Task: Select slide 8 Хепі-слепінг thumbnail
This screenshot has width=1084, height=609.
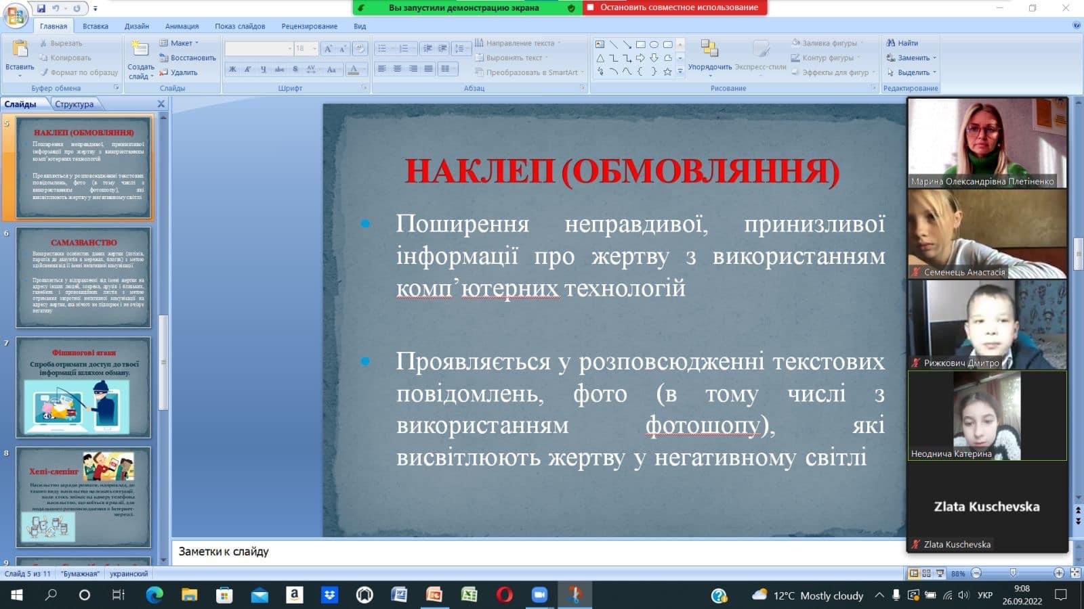Action: 83,497
